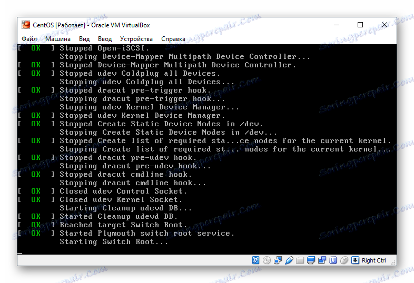This screenshot has width=414, height=283.
Task: Open the Файл menu
Action: pyautogui.click(x=29, y=39)
